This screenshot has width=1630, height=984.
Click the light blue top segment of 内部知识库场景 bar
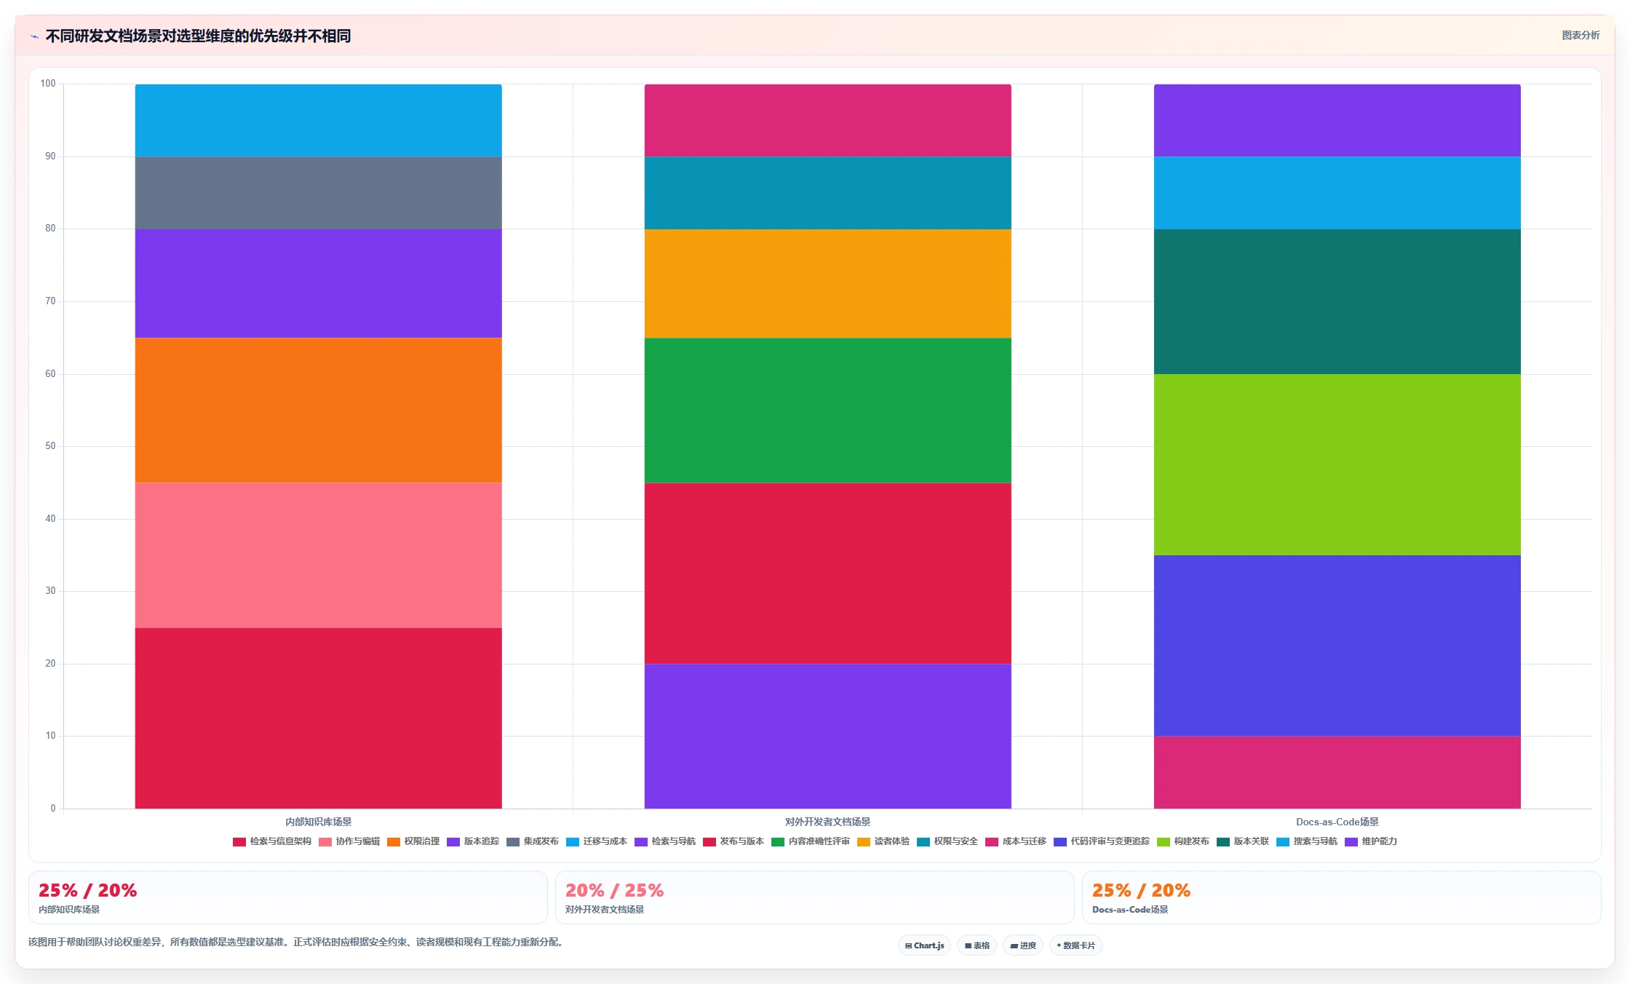(318, 120)
